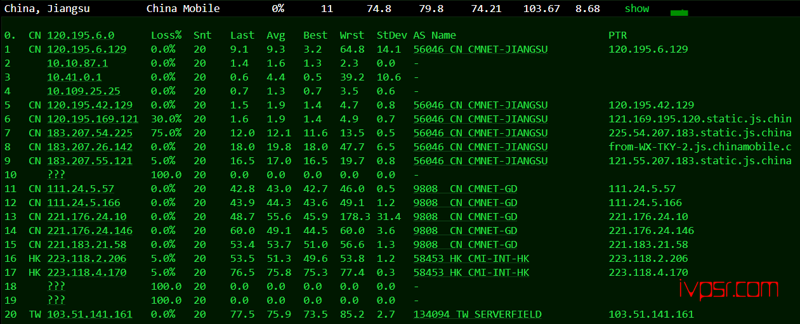Click the ??? entry in hop 19
Screen dimensions: 800x324
point(56,301)
